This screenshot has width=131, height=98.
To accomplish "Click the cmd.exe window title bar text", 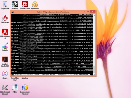I will 53,12.
